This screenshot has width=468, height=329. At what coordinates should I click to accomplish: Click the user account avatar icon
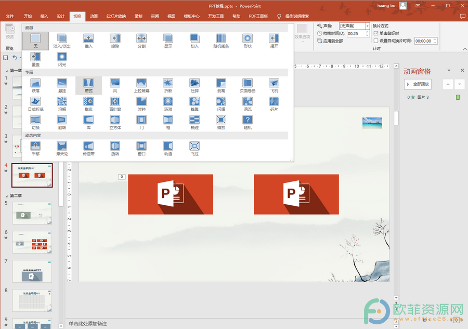point(403,5)
